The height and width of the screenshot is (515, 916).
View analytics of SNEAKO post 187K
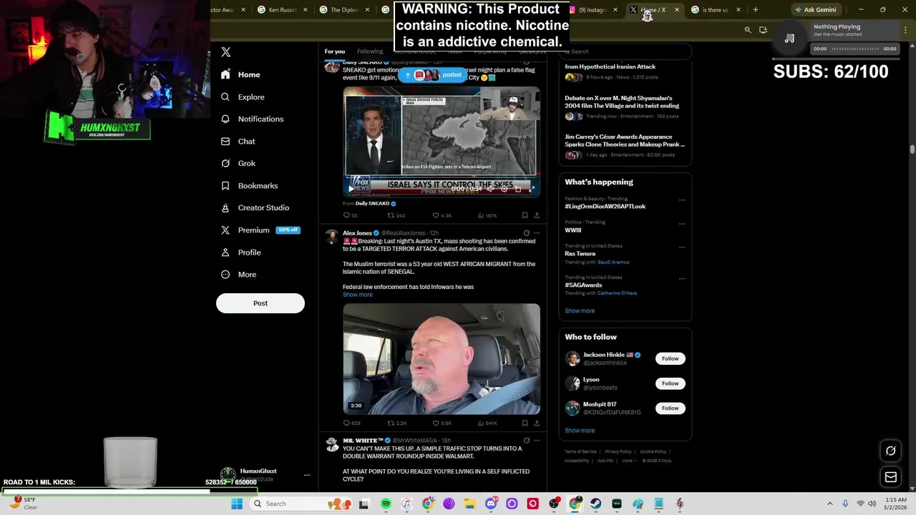(x=487, y=215)
